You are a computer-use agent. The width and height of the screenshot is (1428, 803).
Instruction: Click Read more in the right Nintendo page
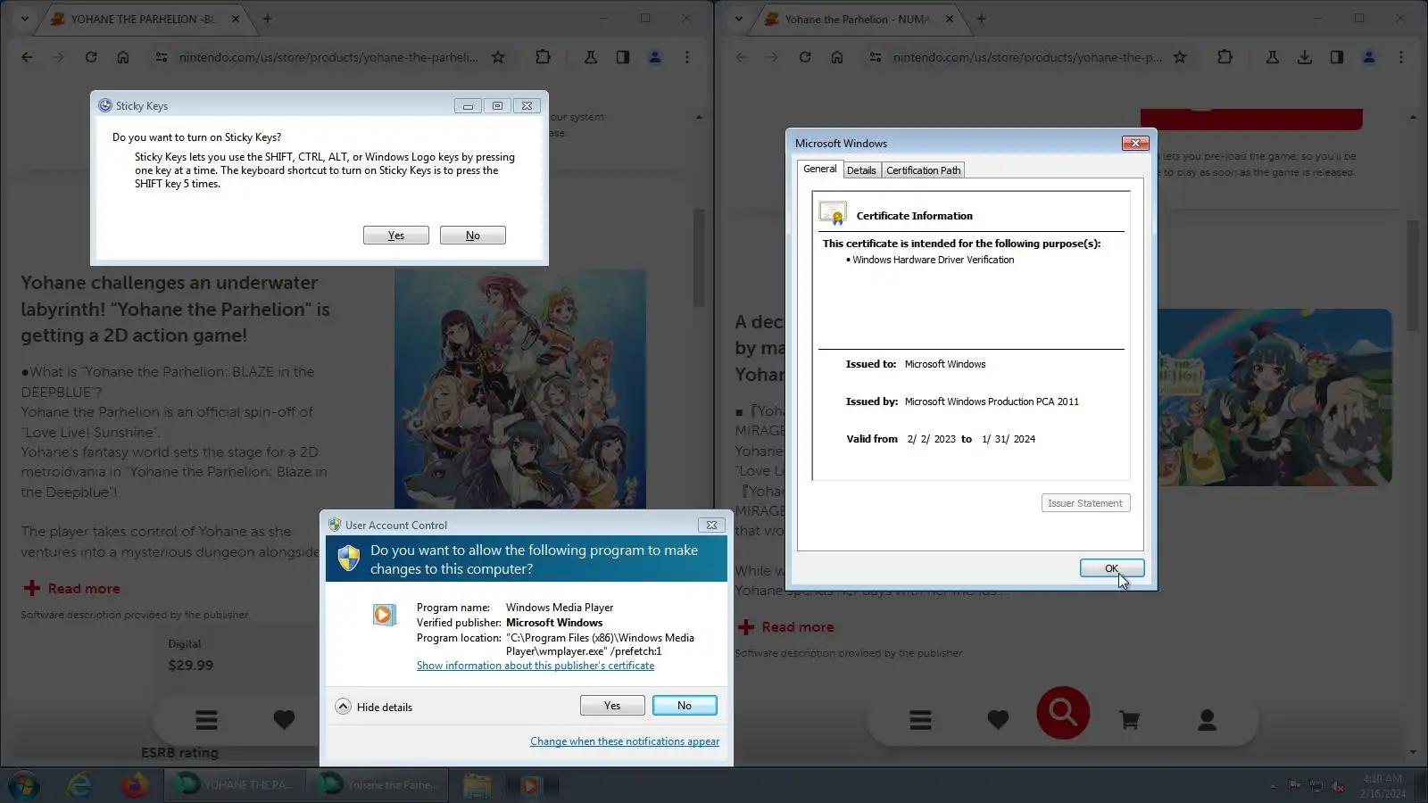[x=785, y=627]
